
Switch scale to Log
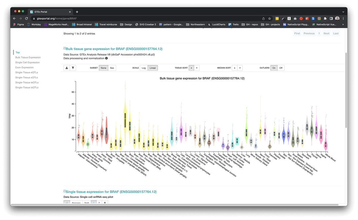click(143, 68)
